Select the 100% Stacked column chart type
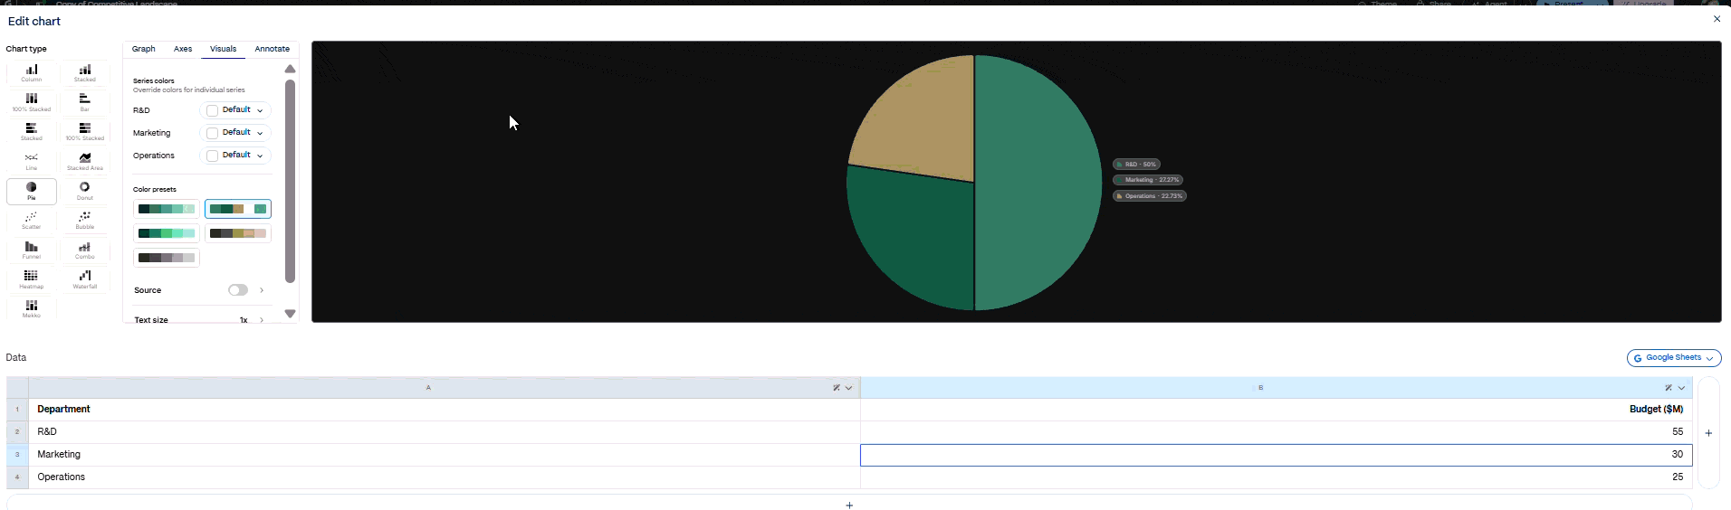 pos(32,102)
